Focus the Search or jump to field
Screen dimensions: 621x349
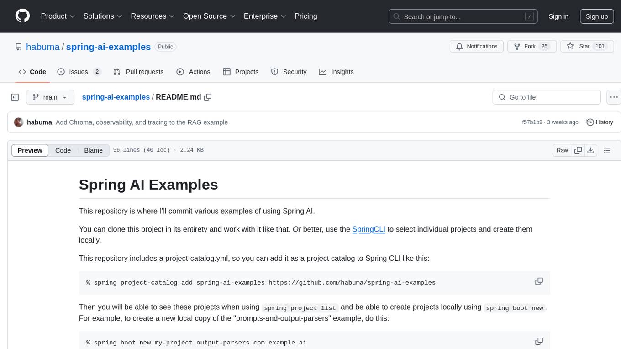click(x=463, y=16)
